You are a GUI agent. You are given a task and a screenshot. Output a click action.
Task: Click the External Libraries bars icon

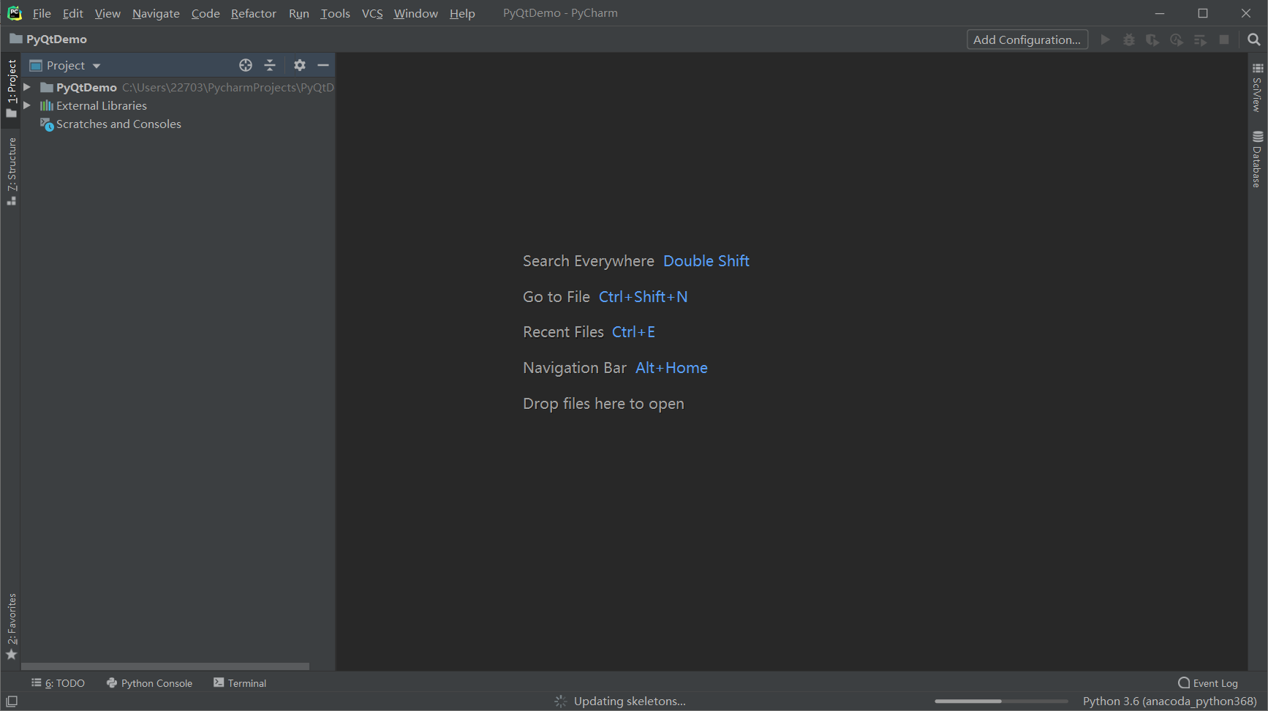tap(47, 105)
